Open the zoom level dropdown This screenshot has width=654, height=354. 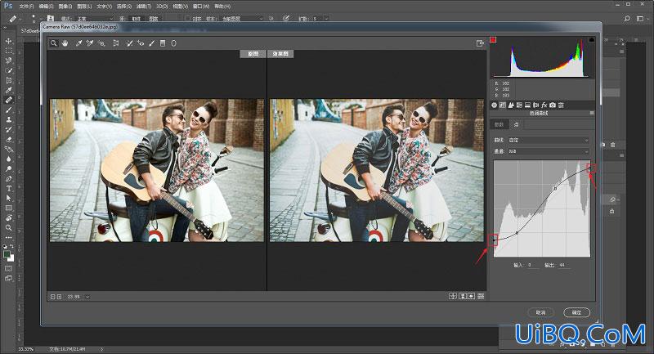[87, 297]
